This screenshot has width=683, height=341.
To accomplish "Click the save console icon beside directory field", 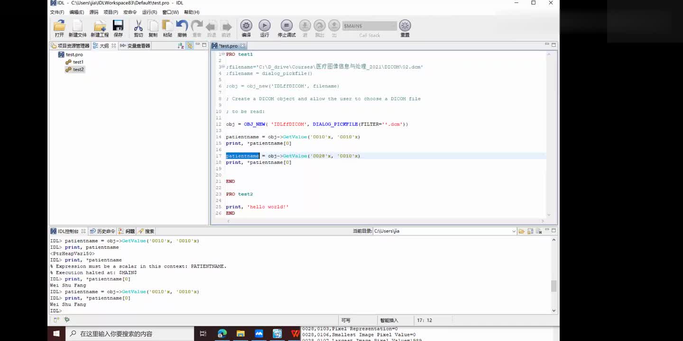I will coord(530,231).
